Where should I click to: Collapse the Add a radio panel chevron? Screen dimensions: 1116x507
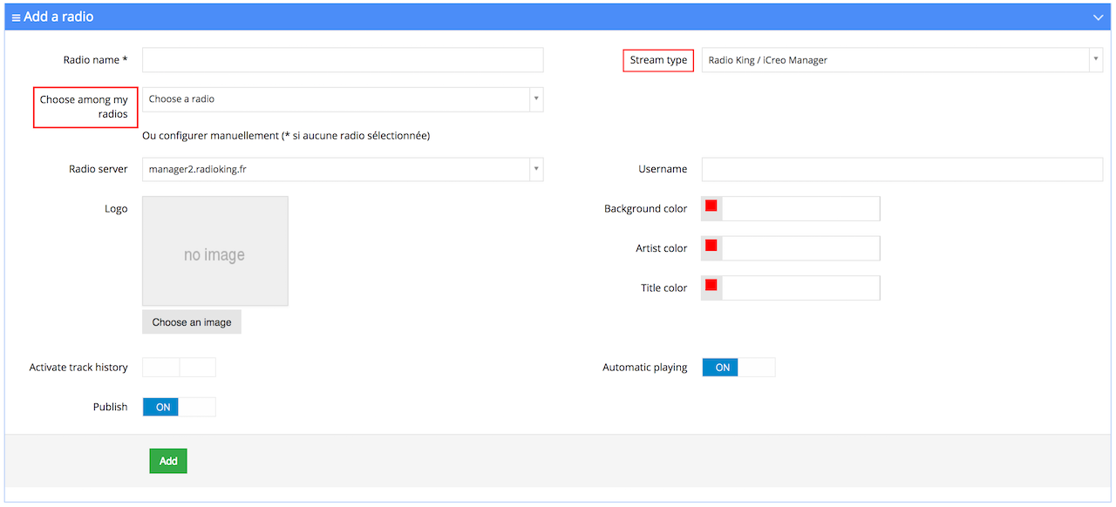(x=1098, y=17)
